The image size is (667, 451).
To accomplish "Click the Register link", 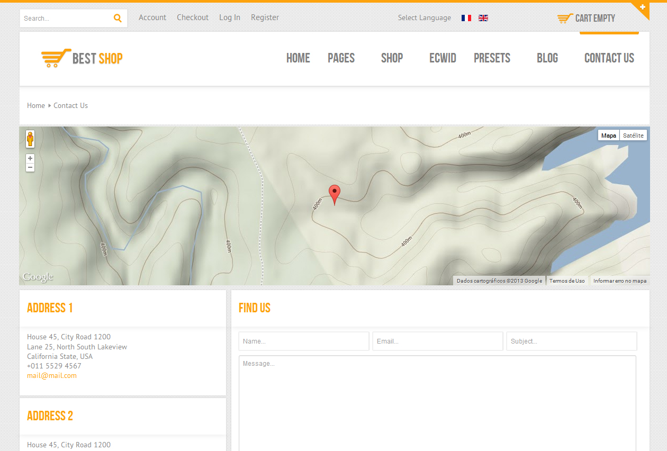I will point(265,17).
